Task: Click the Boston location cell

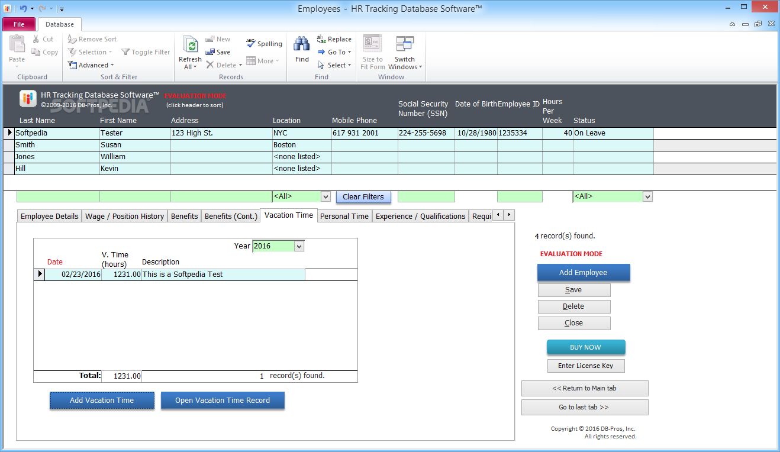Action: [x=302, y=145]
